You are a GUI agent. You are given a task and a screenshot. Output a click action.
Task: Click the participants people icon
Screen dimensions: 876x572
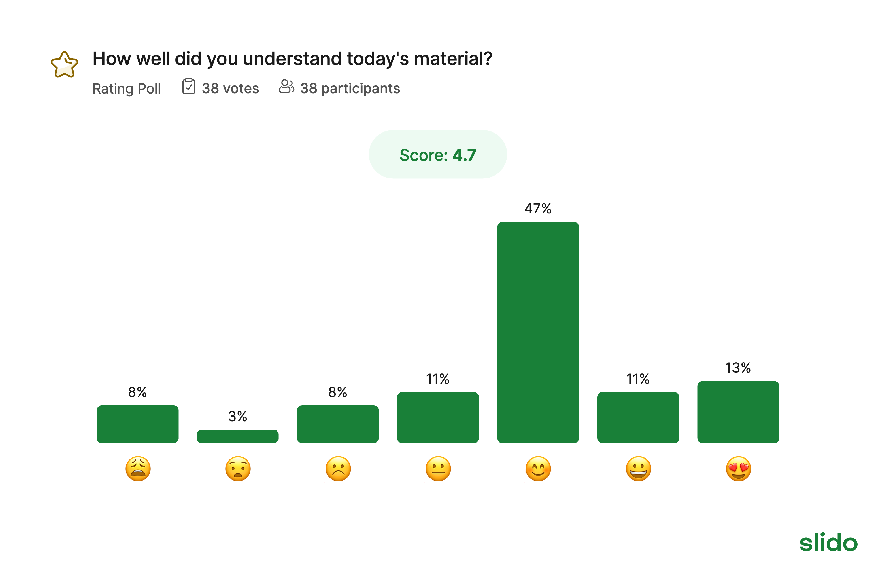click(x=286, y=87)
